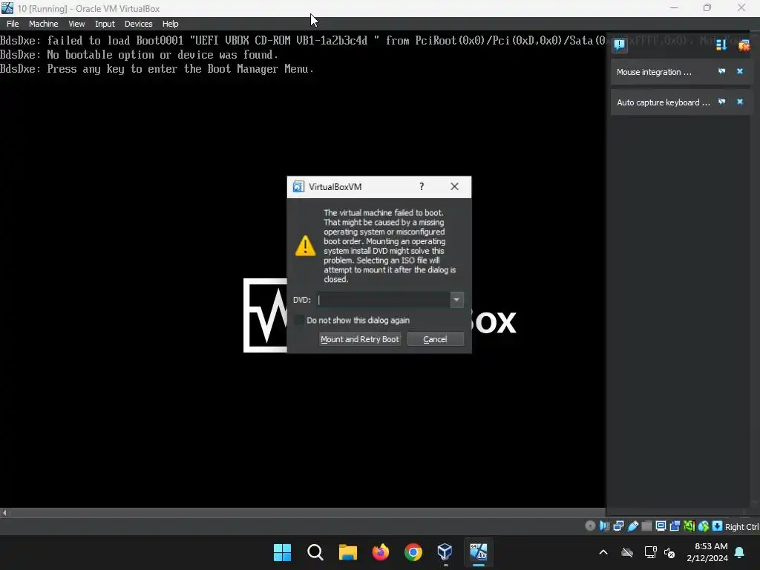
Task: Open the Windows notification bell
Action: (x=740, y=552)
